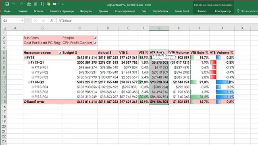The height and width of the screenshot is (145, 258).
Task: Click the Select All corner triangle
Action: pos(4,28)
